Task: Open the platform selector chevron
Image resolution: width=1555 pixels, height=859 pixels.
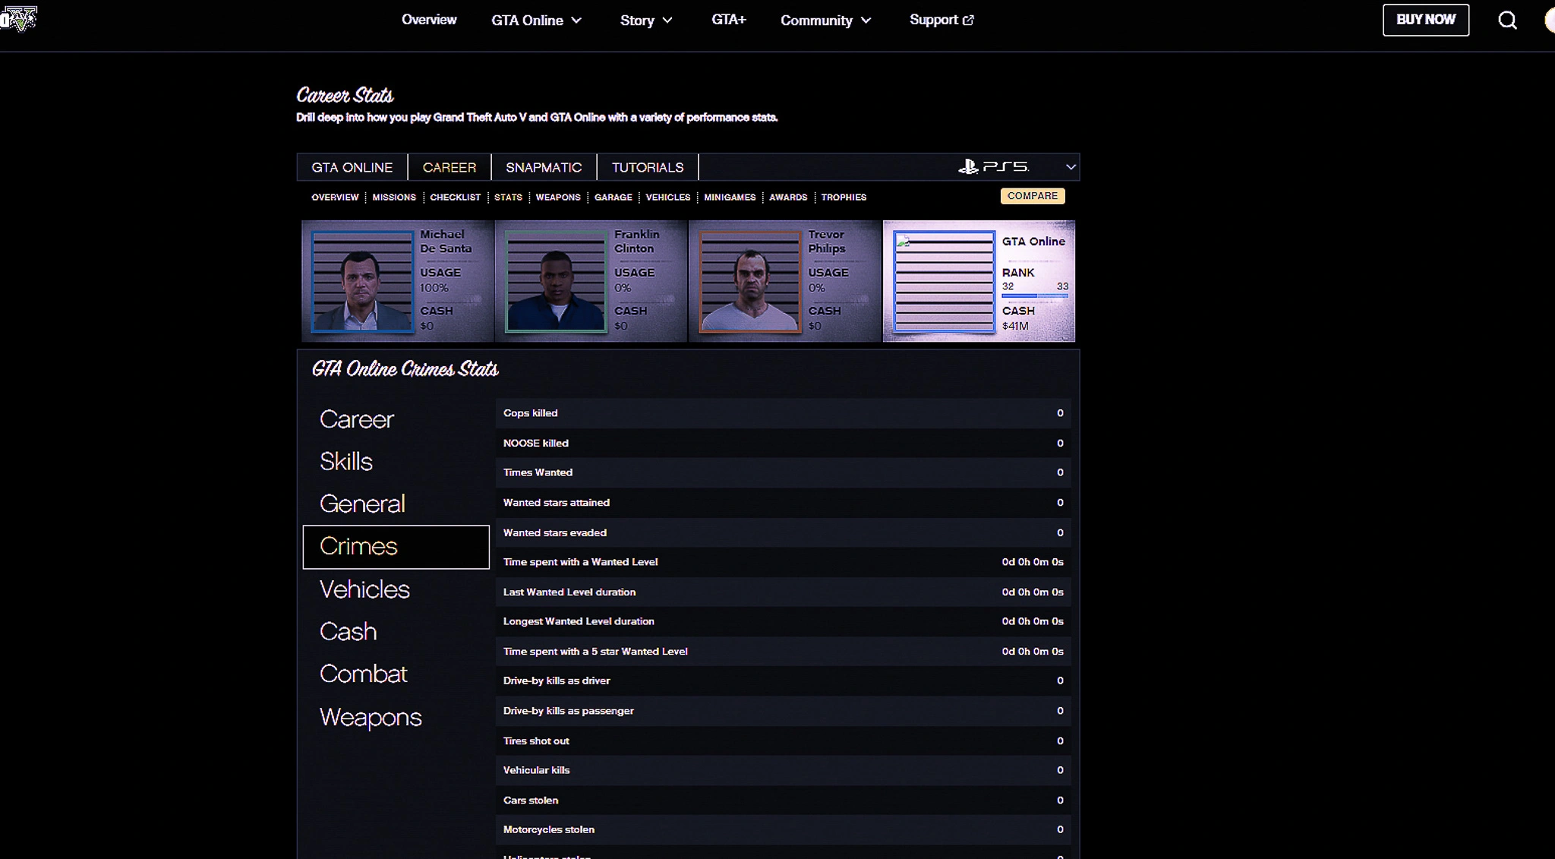Action: (x=1070, y=167)
